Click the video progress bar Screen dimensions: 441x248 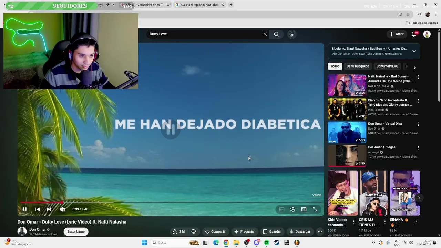coord(171,203)
